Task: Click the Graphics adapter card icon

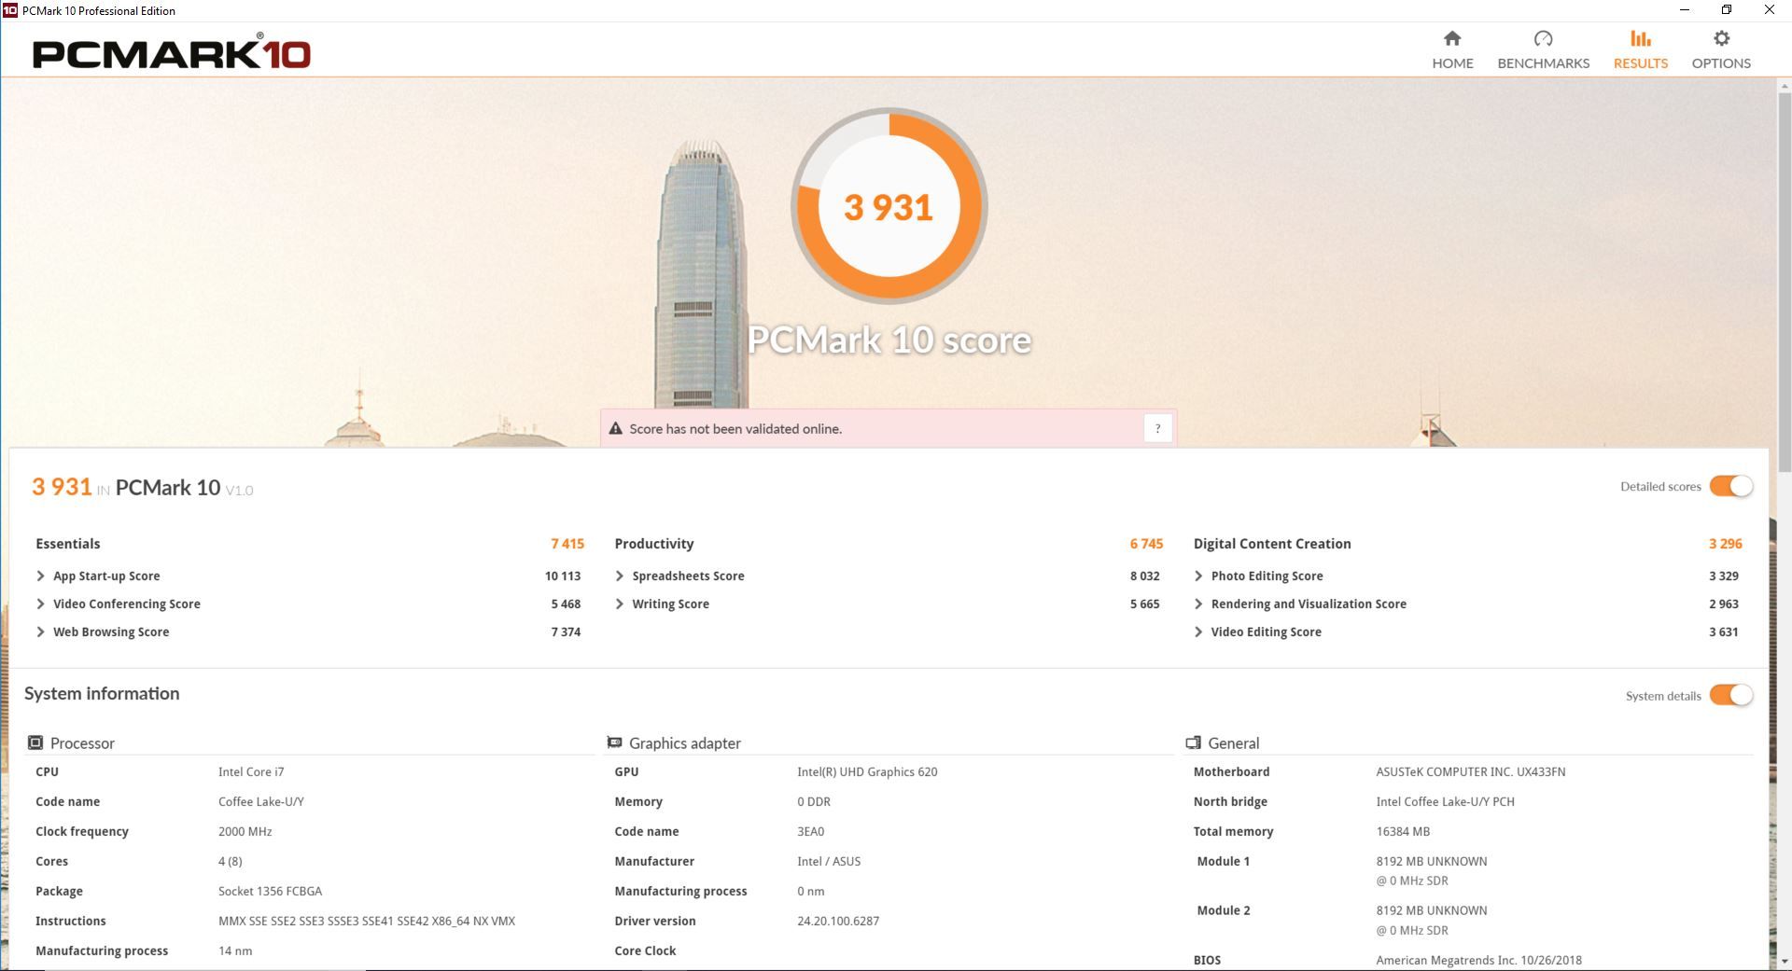Action: coord(614,742)
